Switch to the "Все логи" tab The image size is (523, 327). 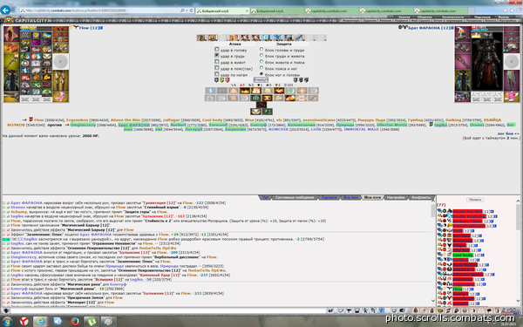[x=351, y=198]
